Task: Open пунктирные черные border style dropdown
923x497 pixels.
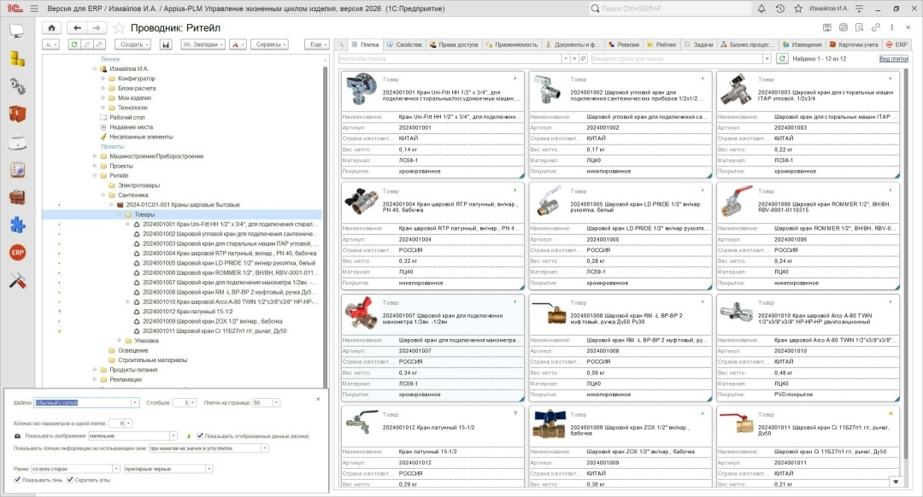Action: click(x=209, y=469)
